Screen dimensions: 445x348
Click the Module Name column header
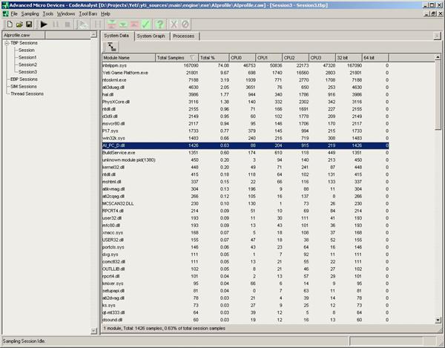pos(116,57)
